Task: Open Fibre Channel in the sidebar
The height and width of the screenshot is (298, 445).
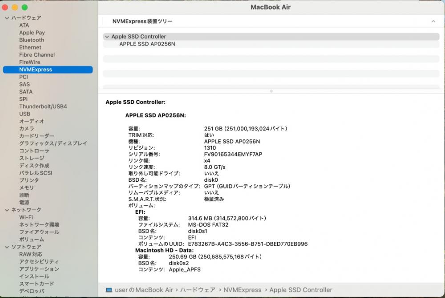Action: (x=37, y=55)
